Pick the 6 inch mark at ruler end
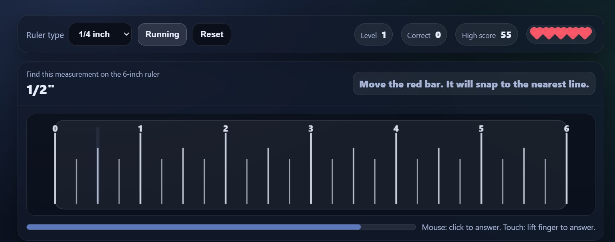 [x=566, y=168]
